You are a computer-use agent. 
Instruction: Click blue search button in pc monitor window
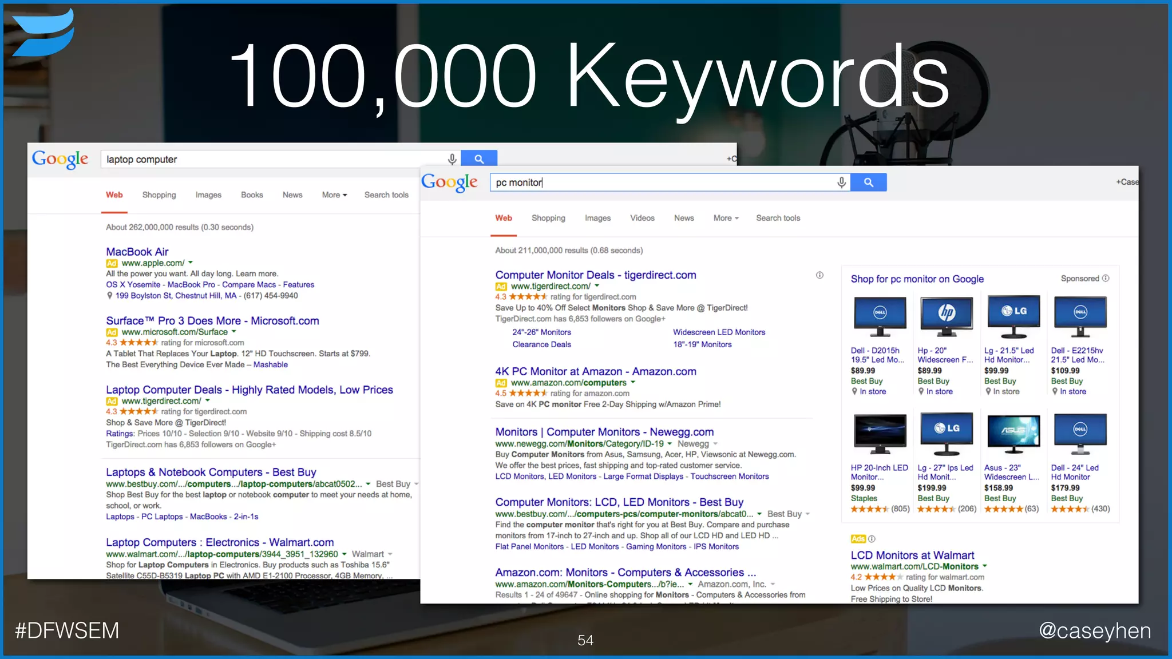[x=869, y=182]
